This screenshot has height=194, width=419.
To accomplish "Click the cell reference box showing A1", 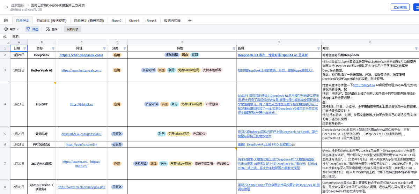I will click(5, 36).
